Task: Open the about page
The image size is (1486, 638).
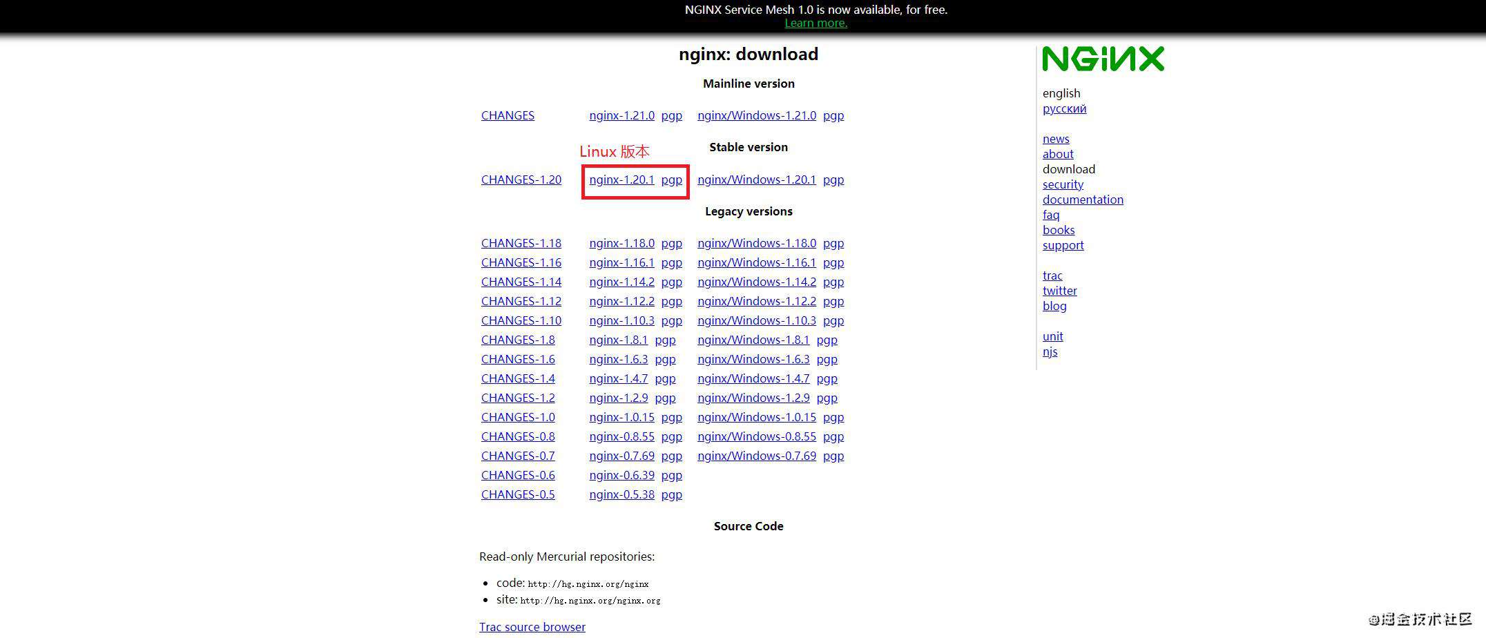Action: [1058, 154]
